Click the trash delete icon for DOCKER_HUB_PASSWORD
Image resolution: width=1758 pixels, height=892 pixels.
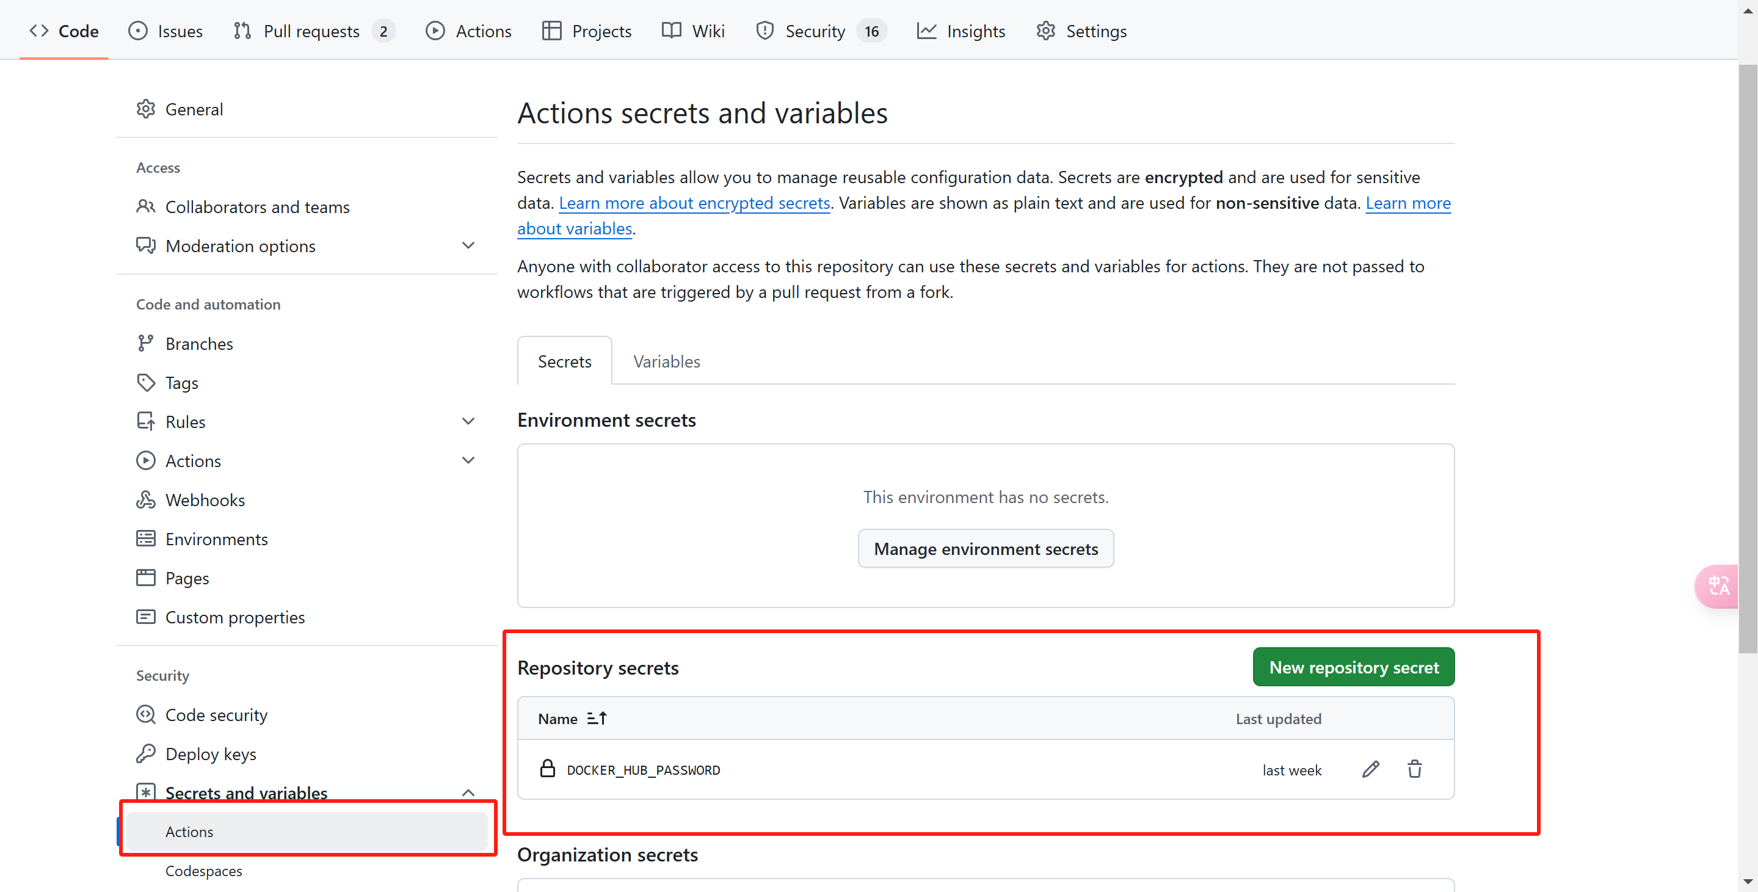point(1414,769)
